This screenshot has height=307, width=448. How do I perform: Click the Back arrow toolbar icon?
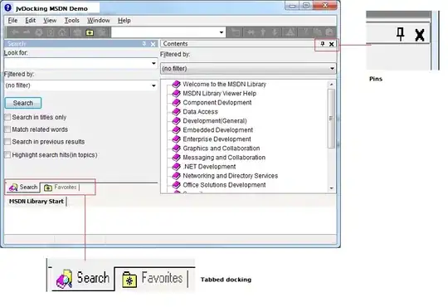click(15, 32)
